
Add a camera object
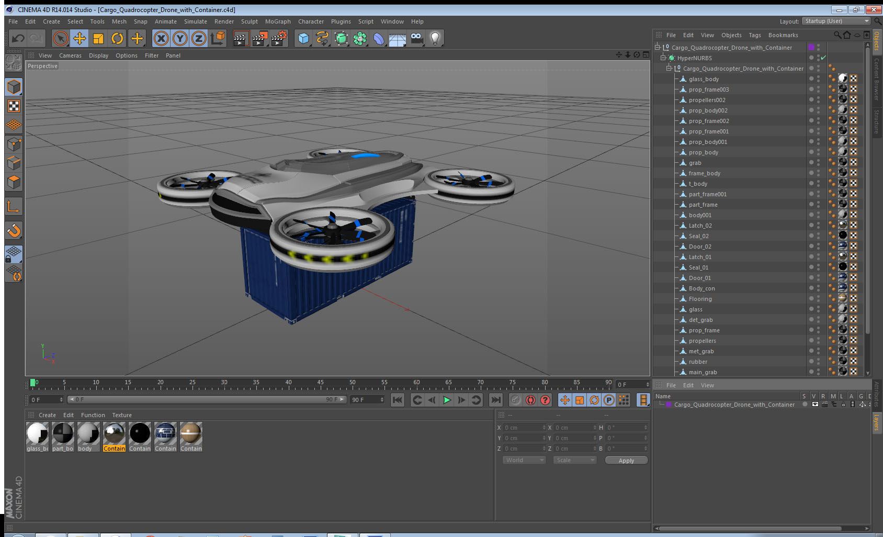[416, 38]
